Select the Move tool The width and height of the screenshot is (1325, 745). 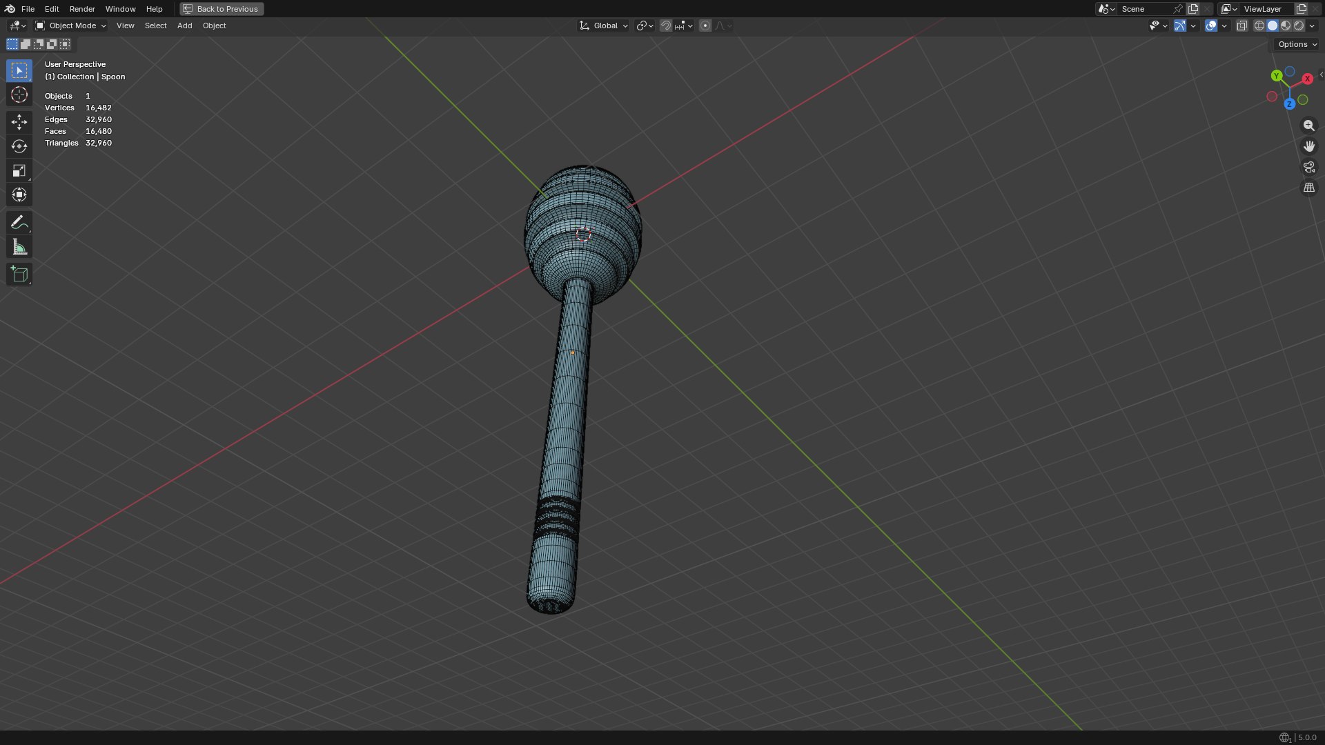[x=19, y=122]
